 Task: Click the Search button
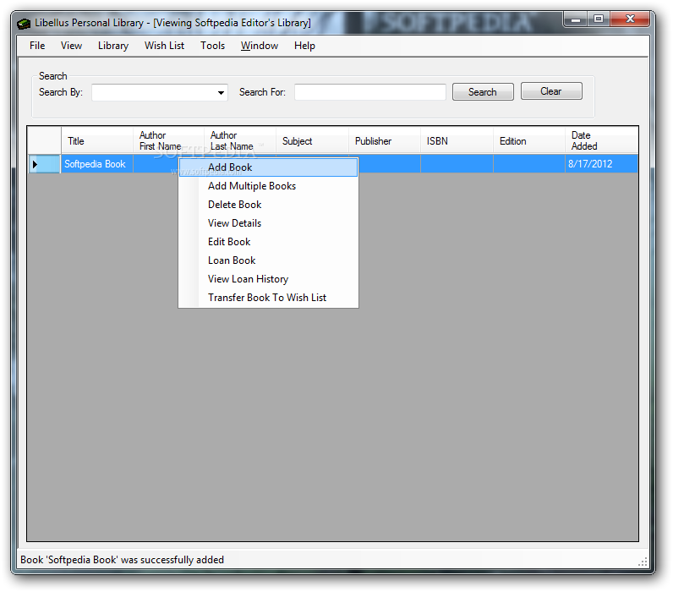[483, 92]
